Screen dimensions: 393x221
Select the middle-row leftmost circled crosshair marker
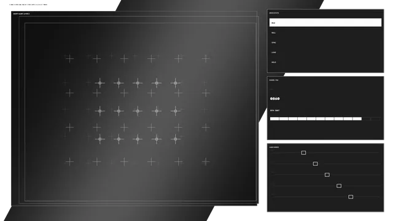point(99,111)
